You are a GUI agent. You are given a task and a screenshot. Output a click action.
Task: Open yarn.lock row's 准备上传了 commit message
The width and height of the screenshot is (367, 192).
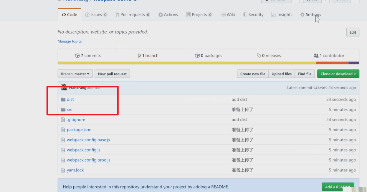pos(242,170)
